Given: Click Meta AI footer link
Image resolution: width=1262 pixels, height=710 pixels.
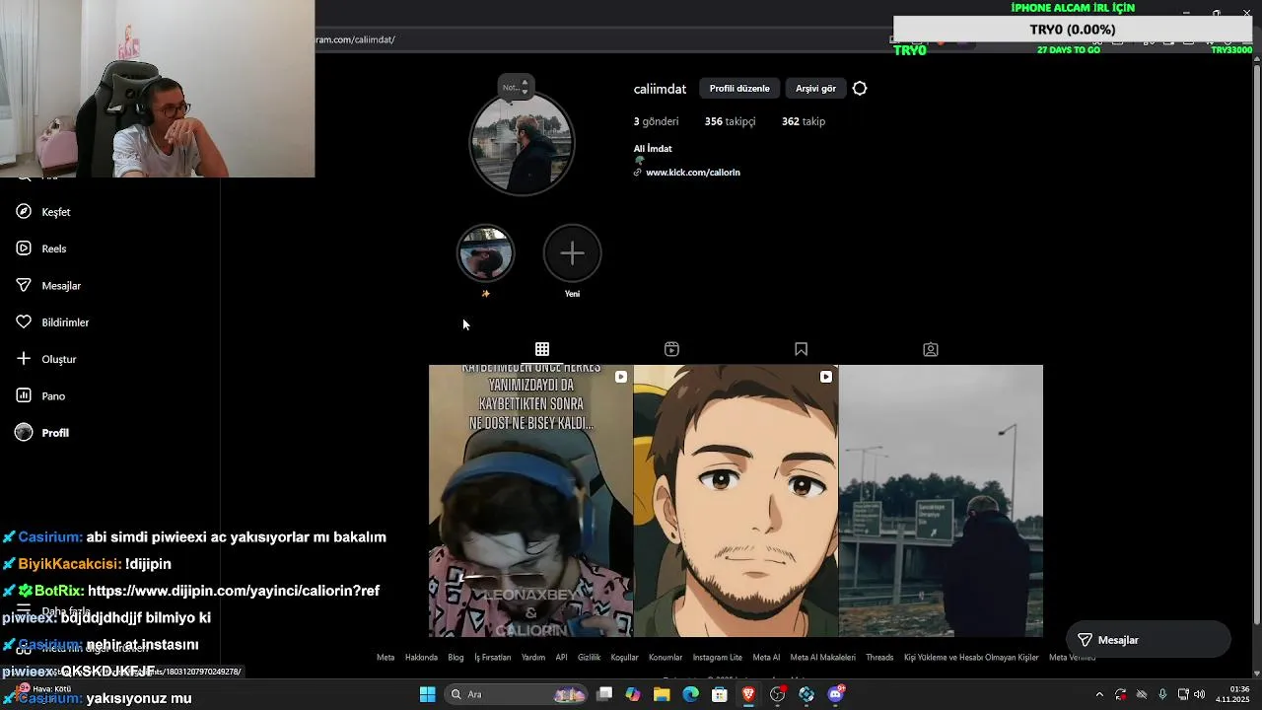Looking at the screenshot, I should coord(766,658).
